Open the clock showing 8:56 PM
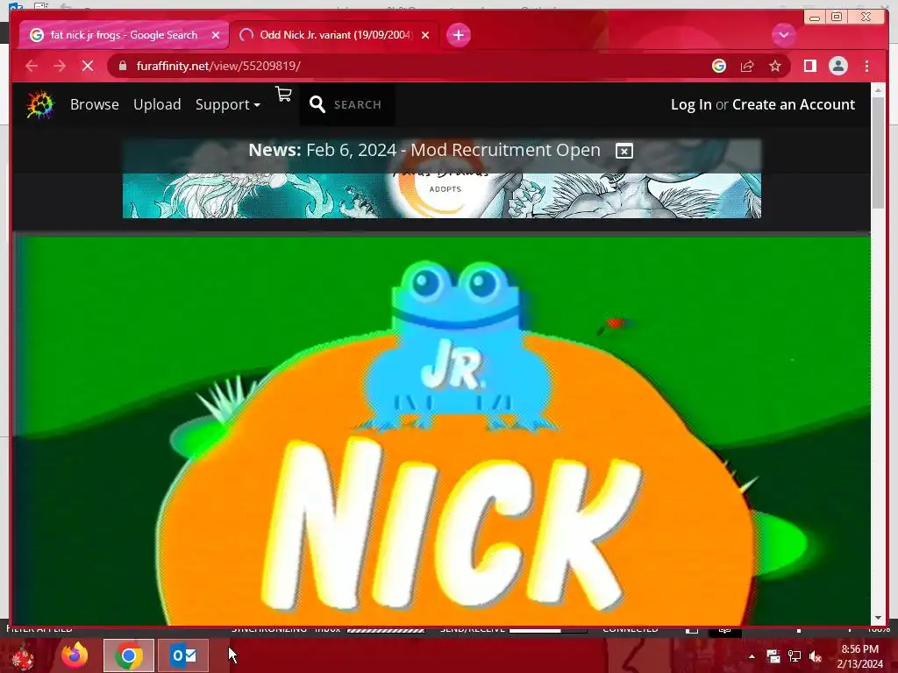The width and height of the screenshot is (898, 673). click(x=859, y=655)
